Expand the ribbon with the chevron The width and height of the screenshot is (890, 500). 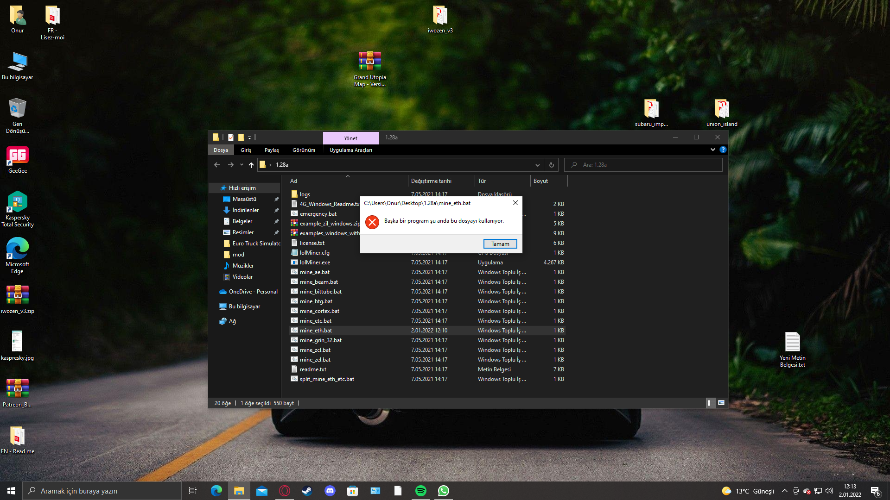(x=712, y=150)
